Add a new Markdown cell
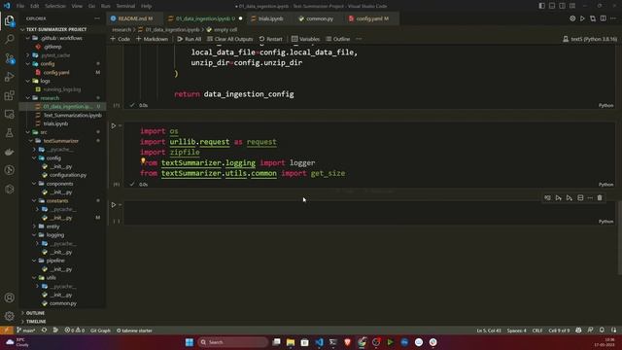This screenshot has height=350, width=622. click(153, 39)
